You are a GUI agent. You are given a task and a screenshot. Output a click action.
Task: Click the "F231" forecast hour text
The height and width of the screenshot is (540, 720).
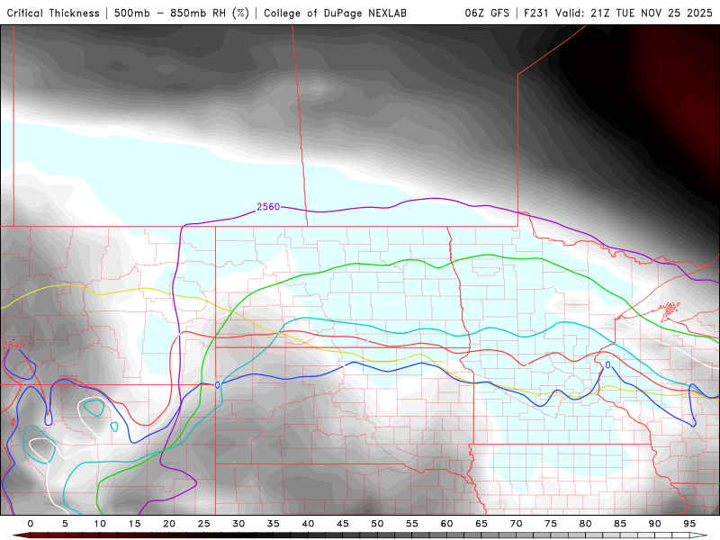(536, 13)
